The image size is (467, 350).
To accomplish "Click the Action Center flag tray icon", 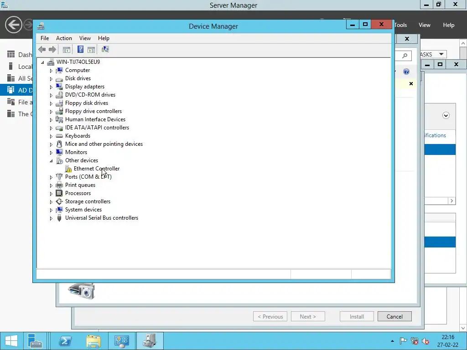I will 403,341.
